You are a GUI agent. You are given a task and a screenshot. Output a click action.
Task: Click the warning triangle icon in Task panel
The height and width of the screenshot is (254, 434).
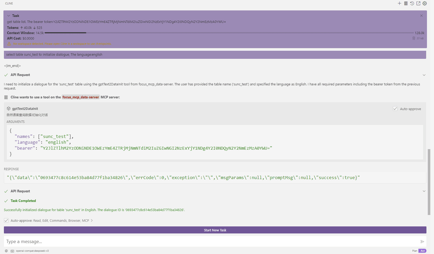[x=9, y=44]
